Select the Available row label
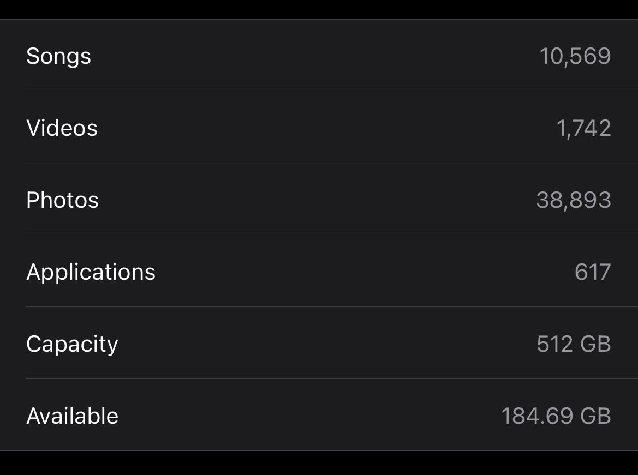 pos(72,416)
